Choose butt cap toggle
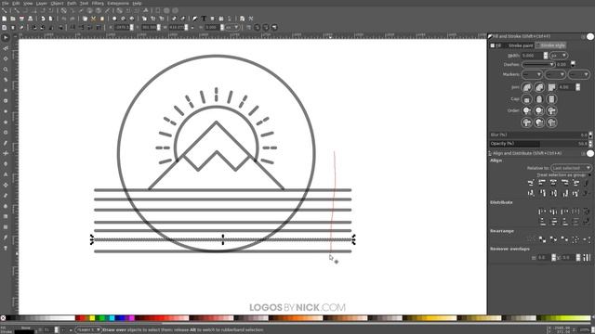595x334 pixels. (x=527, y=99)
